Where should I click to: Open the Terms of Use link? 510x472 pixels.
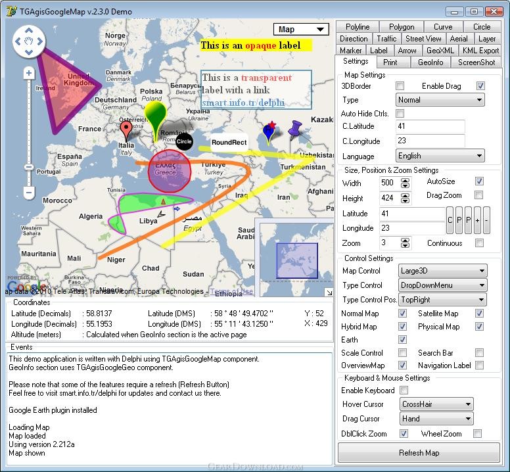[x=231, y=291]
